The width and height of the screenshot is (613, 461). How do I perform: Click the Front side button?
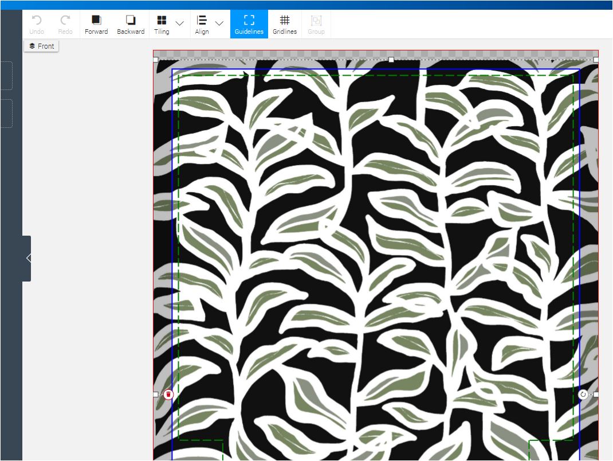pyautogui.click(x=41, y=46)
